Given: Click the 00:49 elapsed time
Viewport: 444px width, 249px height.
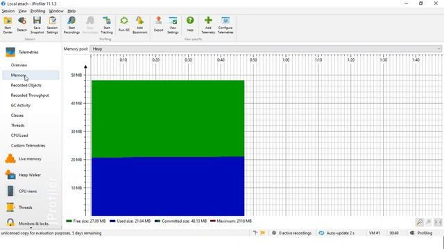Looking at the screenshot, I should (x=394, y=233).
